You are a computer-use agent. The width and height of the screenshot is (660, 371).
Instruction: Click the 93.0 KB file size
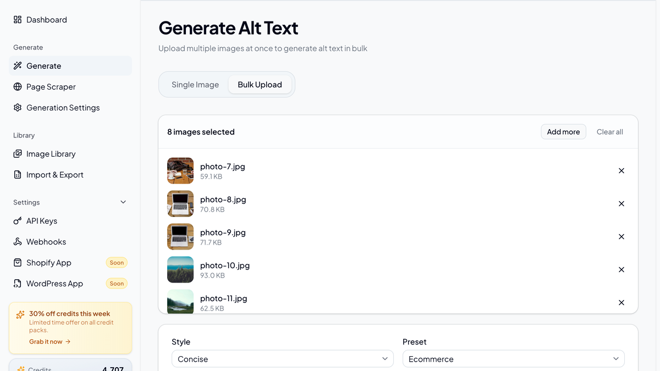pos(212,276)
